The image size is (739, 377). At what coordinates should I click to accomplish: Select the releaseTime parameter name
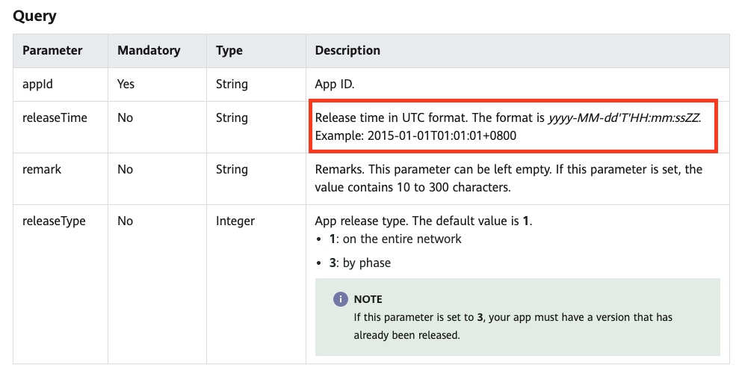pyautogui.click(x=55, y=117)
